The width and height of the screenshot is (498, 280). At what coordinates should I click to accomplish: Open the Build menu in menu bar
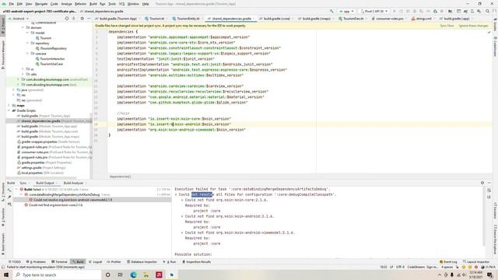pyautogui.click(x=93, y=4)
